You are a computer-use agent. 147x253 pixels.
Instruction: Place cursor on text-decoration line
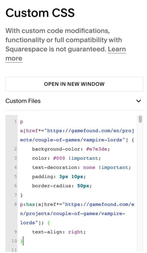tap(81, 167)
